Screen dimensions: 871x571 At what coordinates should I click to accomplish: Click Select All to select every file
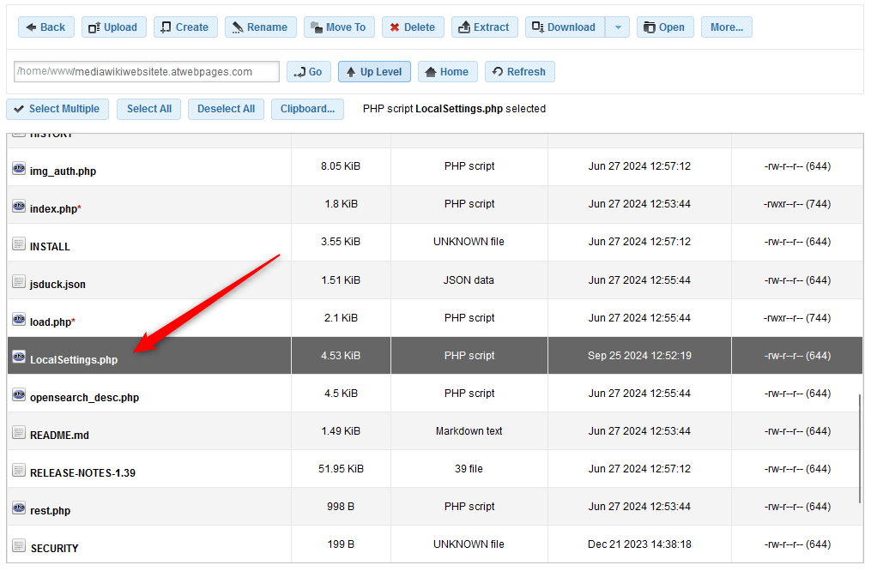148,109
